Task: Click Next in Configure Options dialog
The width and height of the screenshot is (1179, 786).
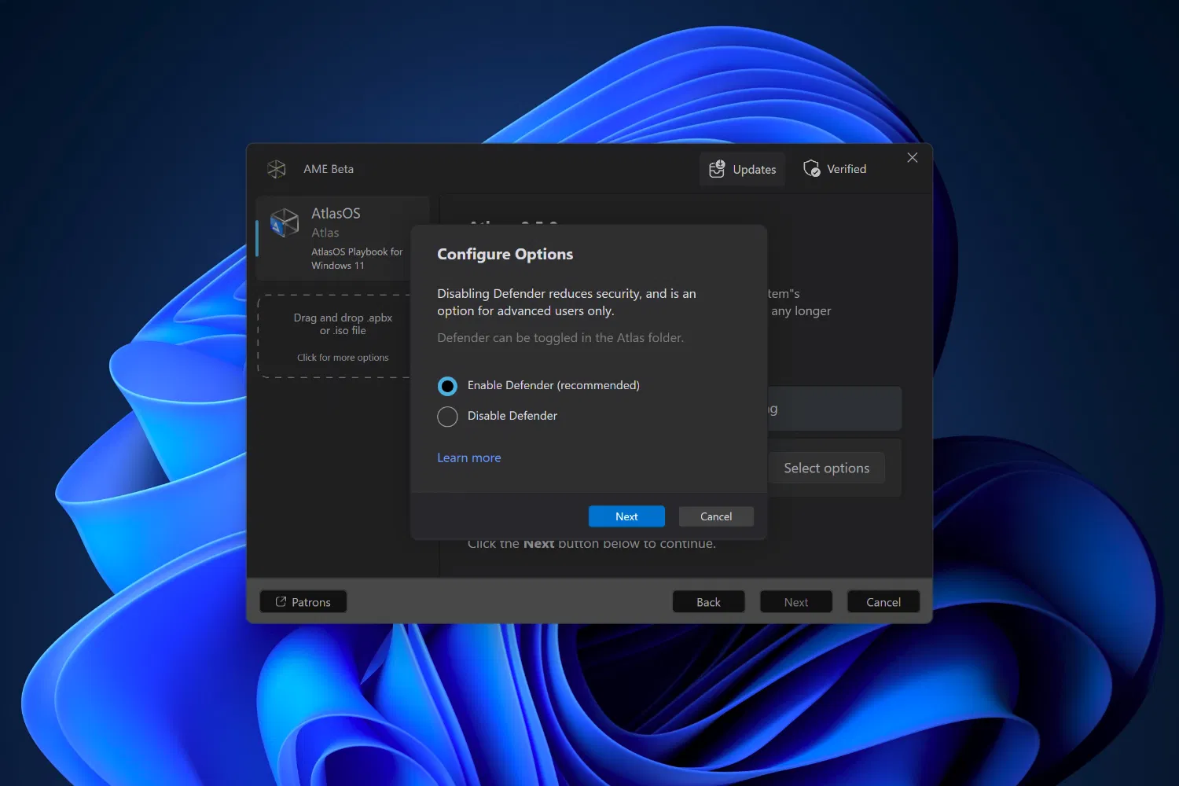Action: tap(626, 516)
